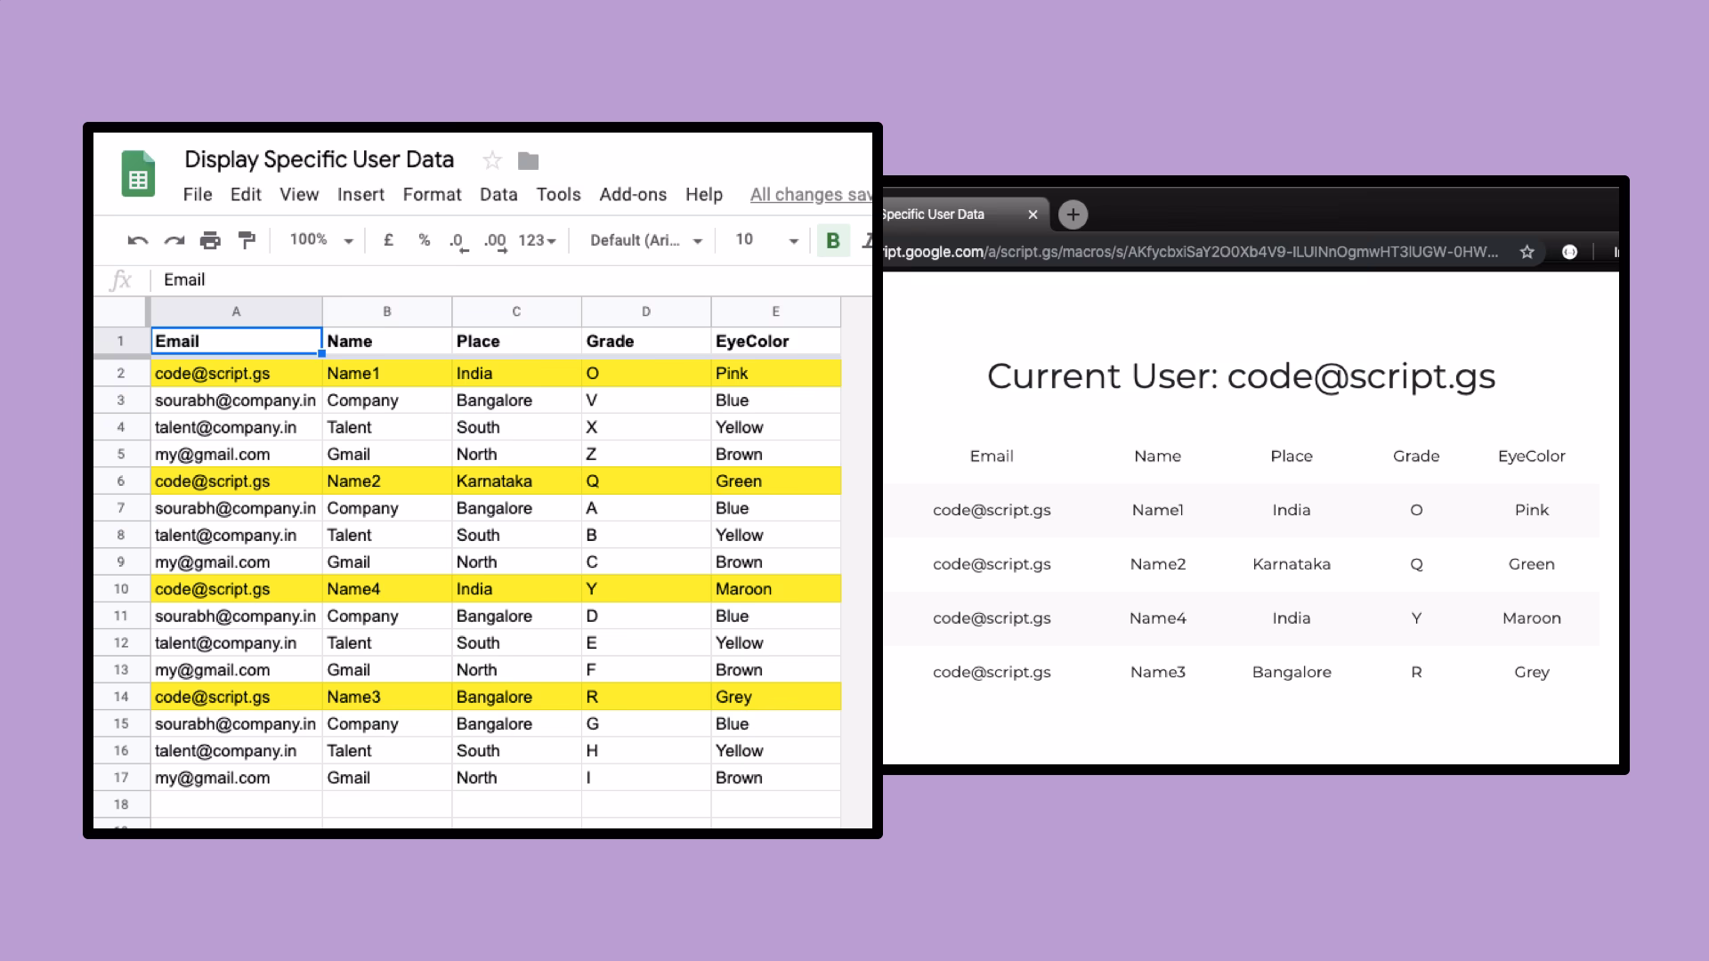Format selection as currency
The height and width of the screenshot is (961, 1709).
(388, 240)
